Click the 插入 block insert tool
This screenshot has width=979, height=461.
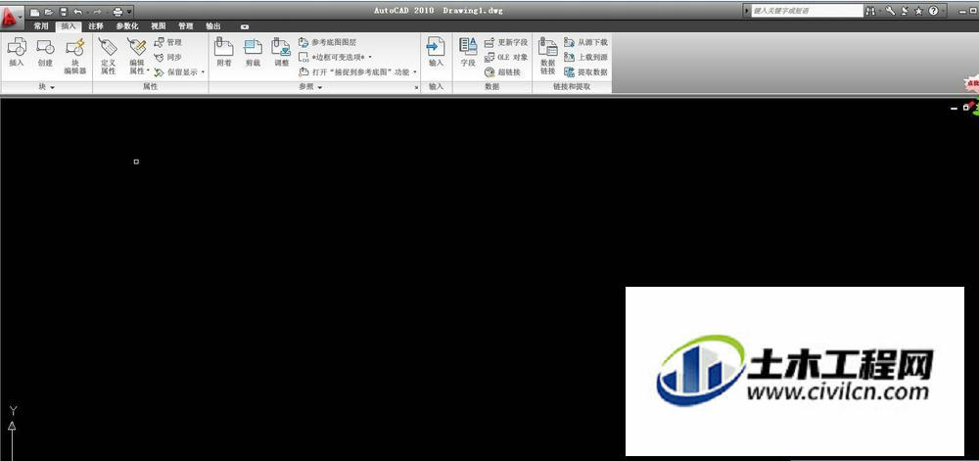(x=17, y=53)
